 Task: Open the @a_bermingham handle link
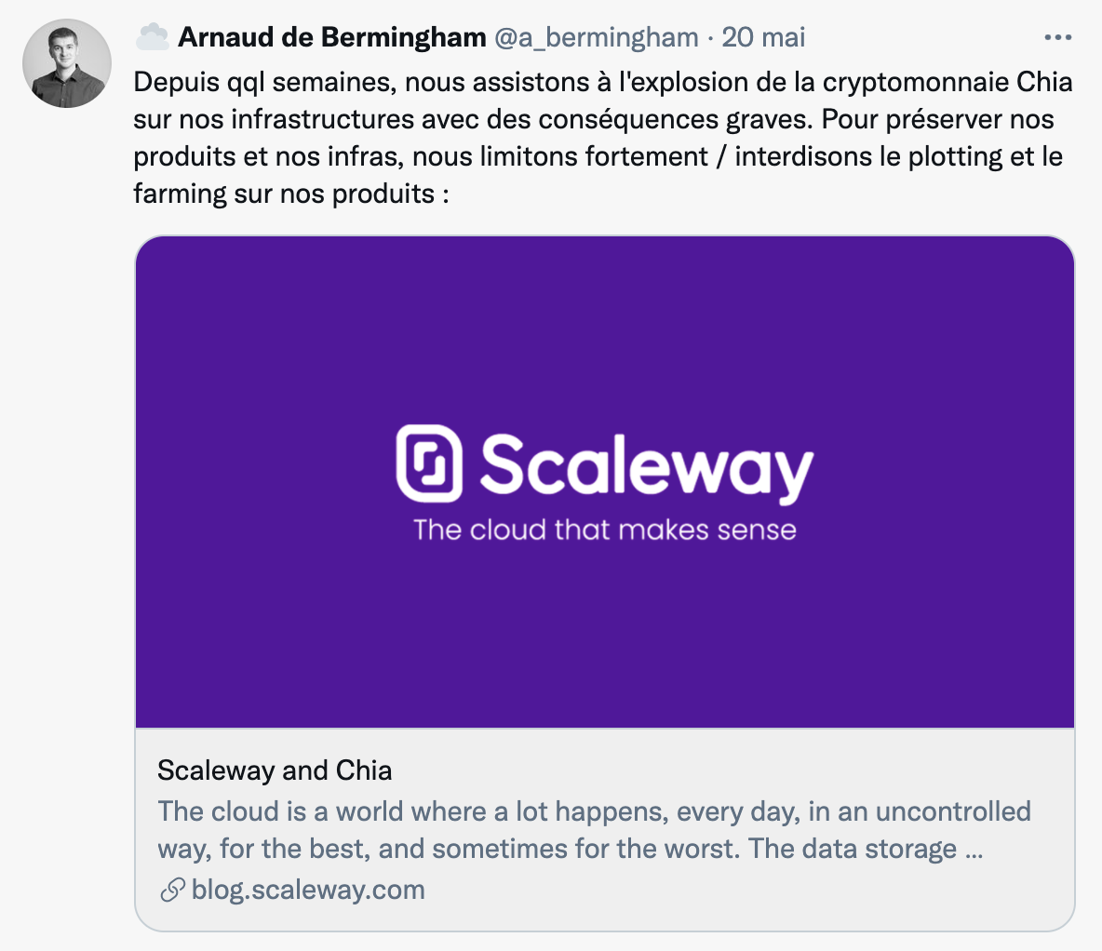(x=596, y=37)
